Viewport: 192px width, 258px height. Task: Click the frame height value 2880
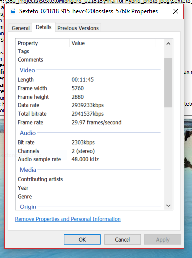pos(78,97)
